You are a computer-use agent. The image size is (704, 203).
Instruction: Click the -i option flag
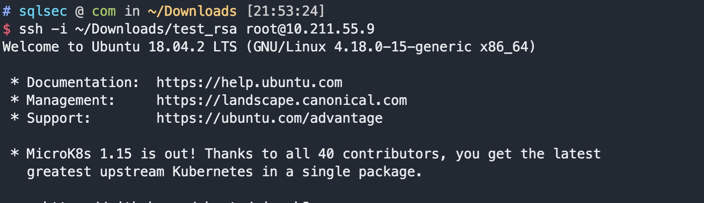click(59, 29)
